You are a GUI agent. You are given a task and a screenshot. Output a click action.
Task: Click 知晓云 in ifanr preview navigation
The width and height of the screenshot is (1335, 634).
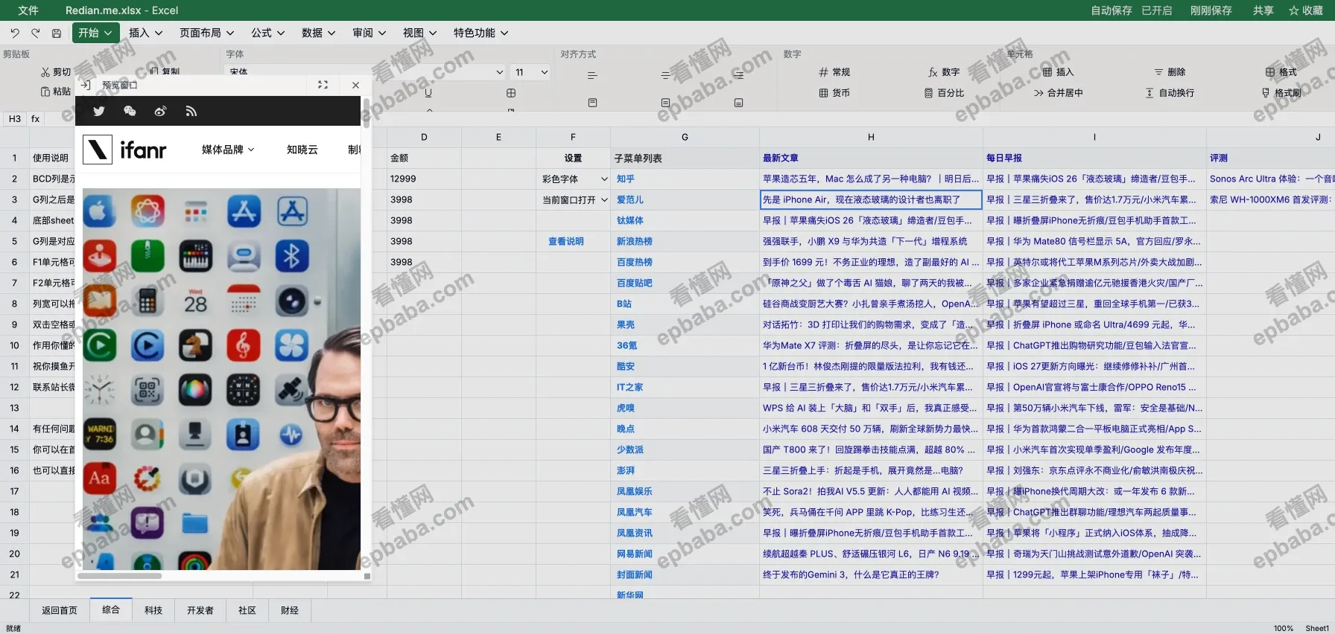302,150
